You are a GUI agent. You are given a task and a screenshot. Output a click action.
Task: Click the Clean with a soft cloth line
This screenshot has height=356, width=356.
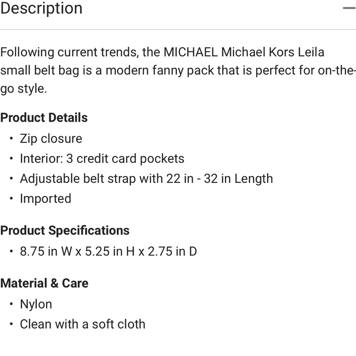tap(83, 324)
